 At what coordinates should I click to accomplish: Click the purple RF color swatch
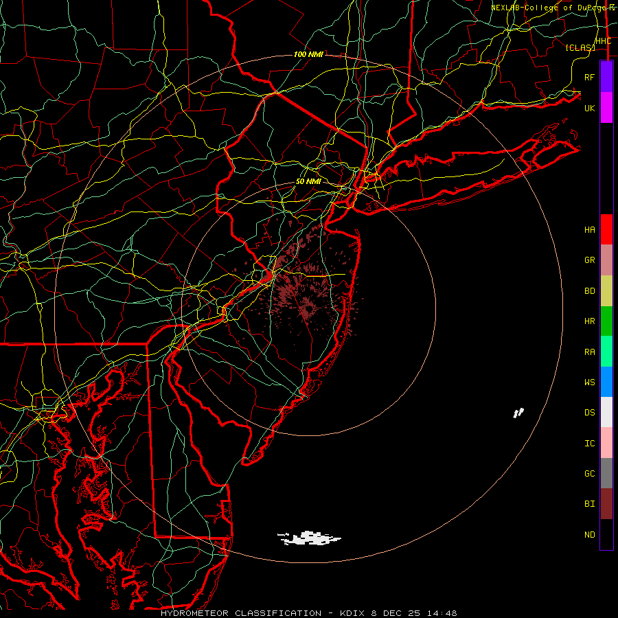click(x=606, y=77)
